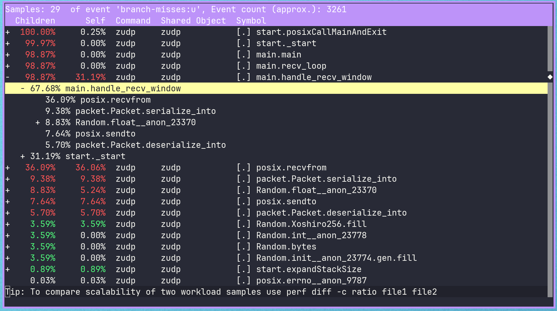Expand the 31.19% start._start callchain entry
This screenshot has height=311, width=557.
(23, 156)
